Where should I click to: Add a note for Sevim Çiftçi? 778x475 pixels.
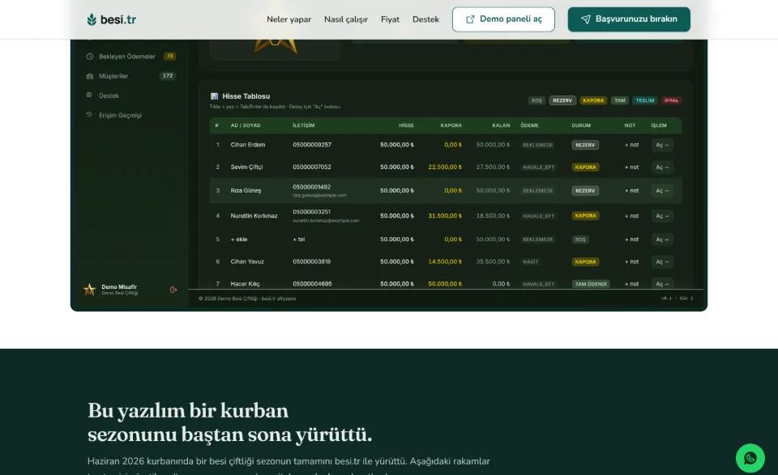[631, 168]
